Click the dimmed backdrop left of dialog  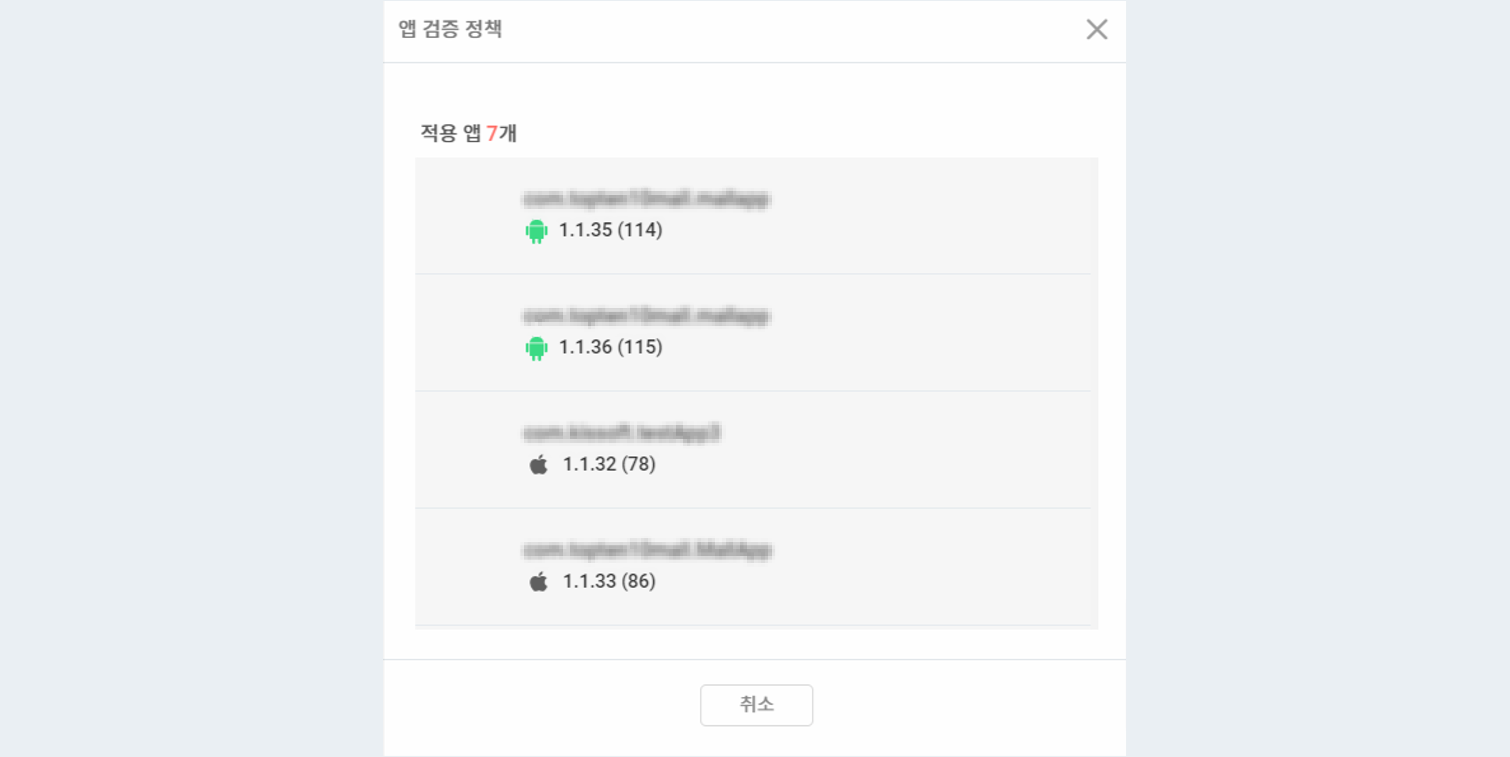click(188, 375)
